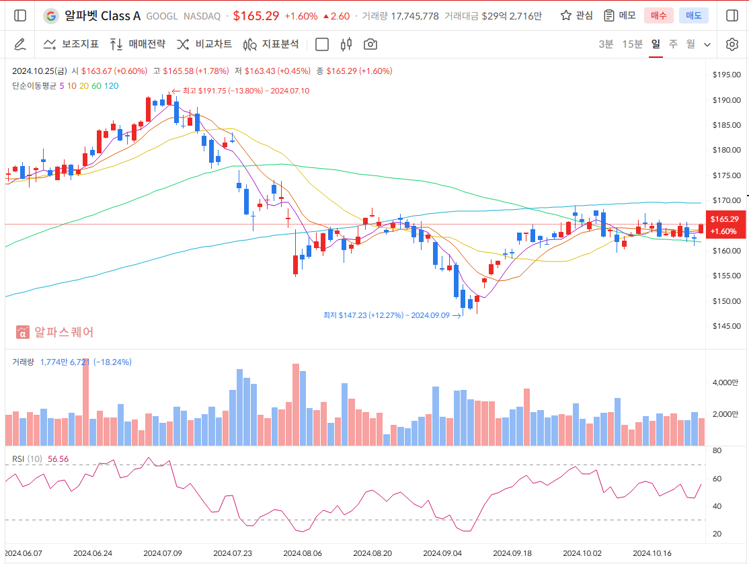This screenshot has height=564, width=749.
Task: Click the 거래량 17,745,778 header value
Action: 400,16
